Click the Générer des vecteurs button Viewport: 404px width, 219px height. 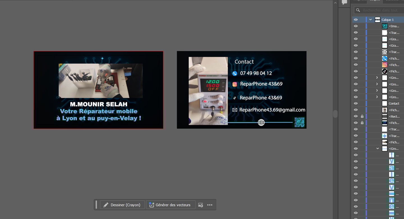[170, 205]
